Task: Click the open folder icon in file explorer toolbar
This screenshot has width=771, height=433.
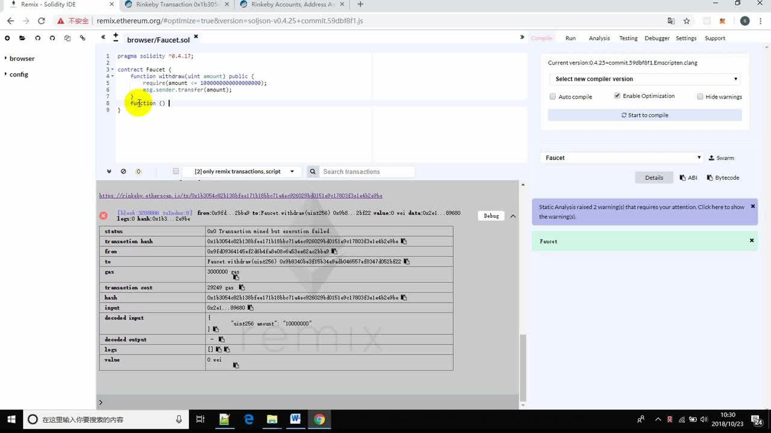Action: [x=22, y=38]
